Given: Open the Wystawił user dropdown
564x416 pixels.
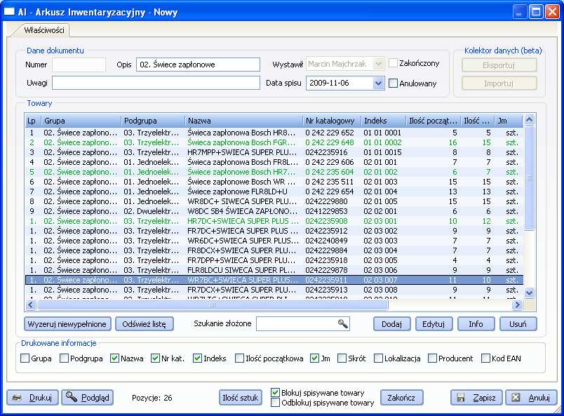Looking at the screenshot, I should (377, 64).
